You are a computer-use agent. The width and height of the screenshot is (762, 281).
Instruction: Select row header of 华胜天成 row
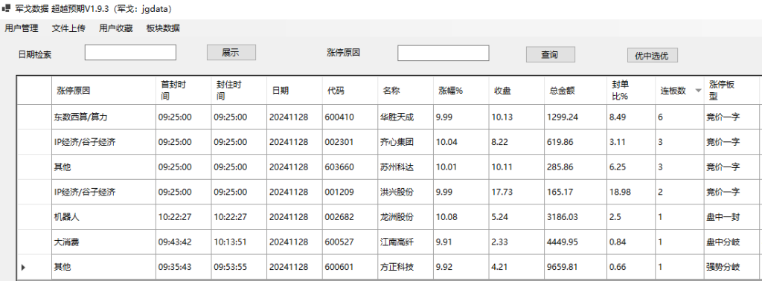[34, 117]
